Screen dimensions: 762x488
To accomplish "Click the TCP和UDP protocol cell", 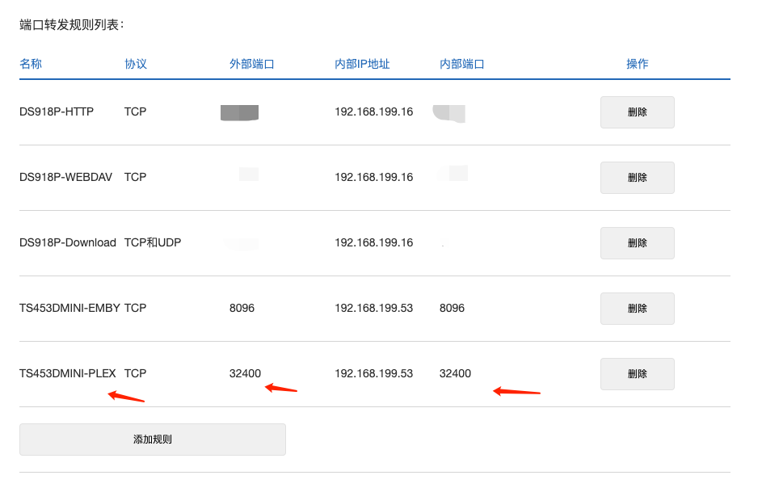I will coord(153,242).
